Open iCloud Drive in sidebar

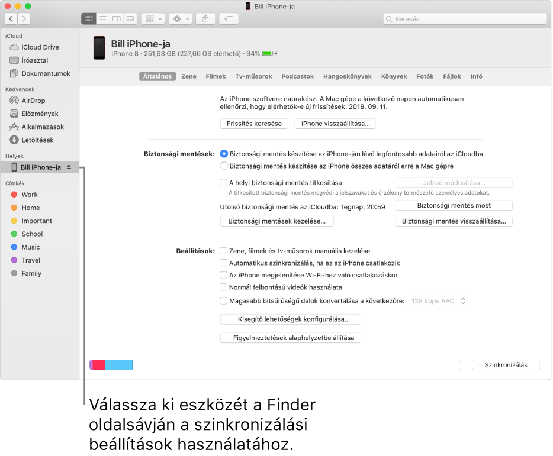40,47
